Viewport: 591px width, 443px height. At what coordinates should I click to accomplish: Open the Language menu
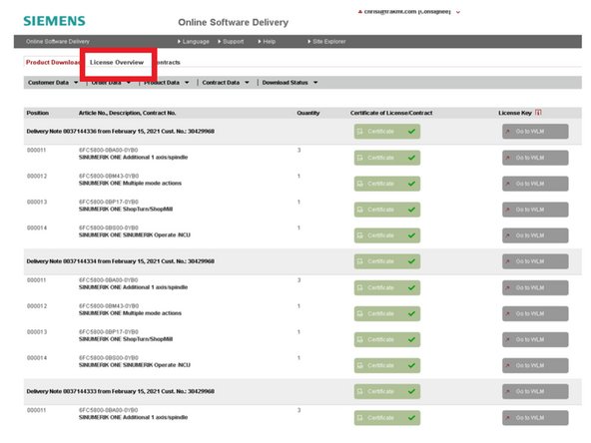click(194, 42)
